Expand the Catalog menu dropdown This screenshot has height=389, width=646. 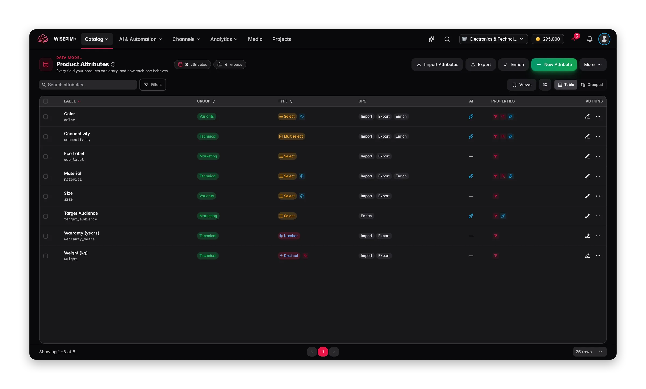[97, 39]
